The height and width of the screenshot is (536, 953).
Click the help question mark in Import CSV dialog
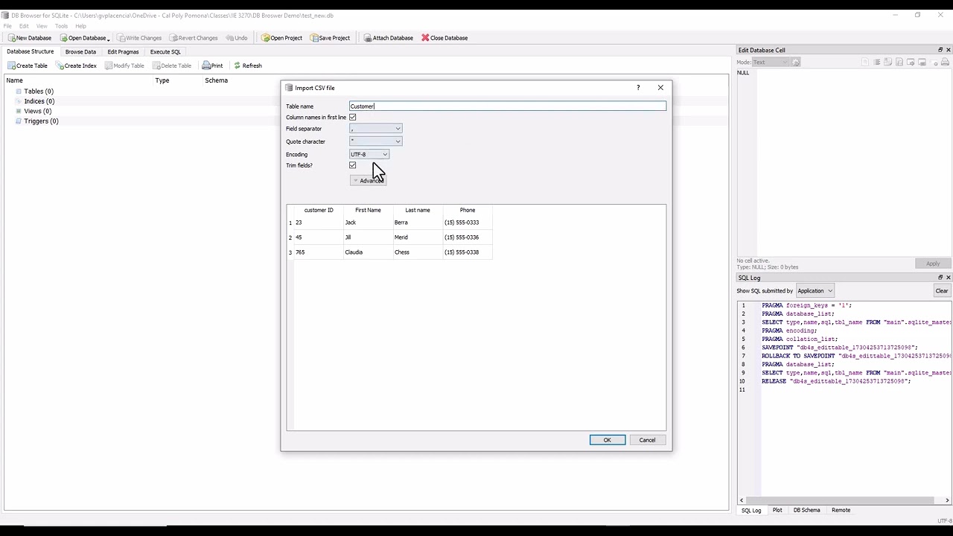[638, 88]
